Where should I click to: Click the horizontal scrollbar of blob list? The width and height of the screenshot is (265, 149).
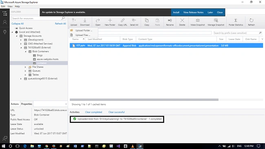click(144, 100)
